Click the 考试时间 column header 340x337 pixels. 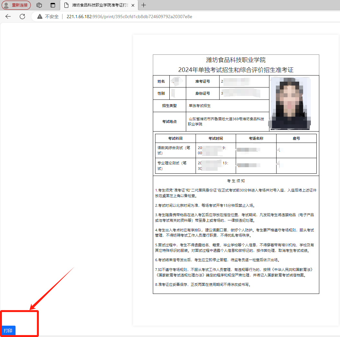[x=216, y=138]
